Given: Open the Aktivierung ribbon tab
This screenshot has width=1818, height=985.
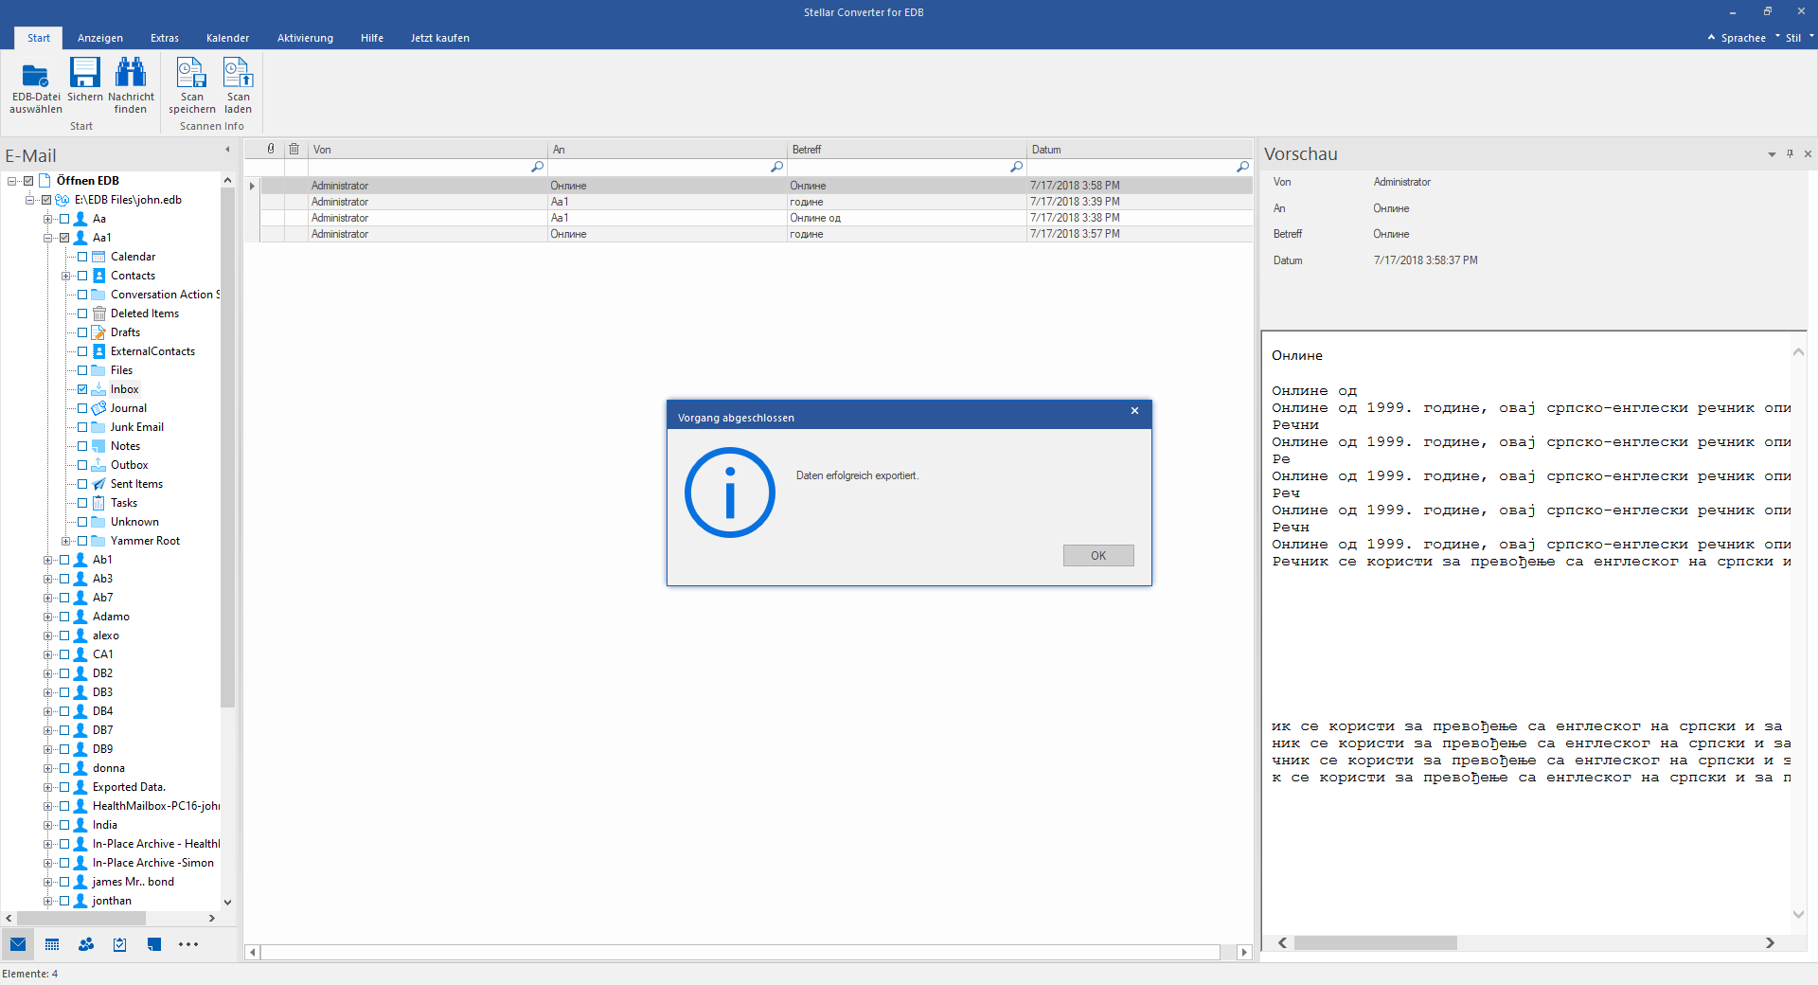Looking at the screenshot, I should pyautogui.click(x=305, y=38).
